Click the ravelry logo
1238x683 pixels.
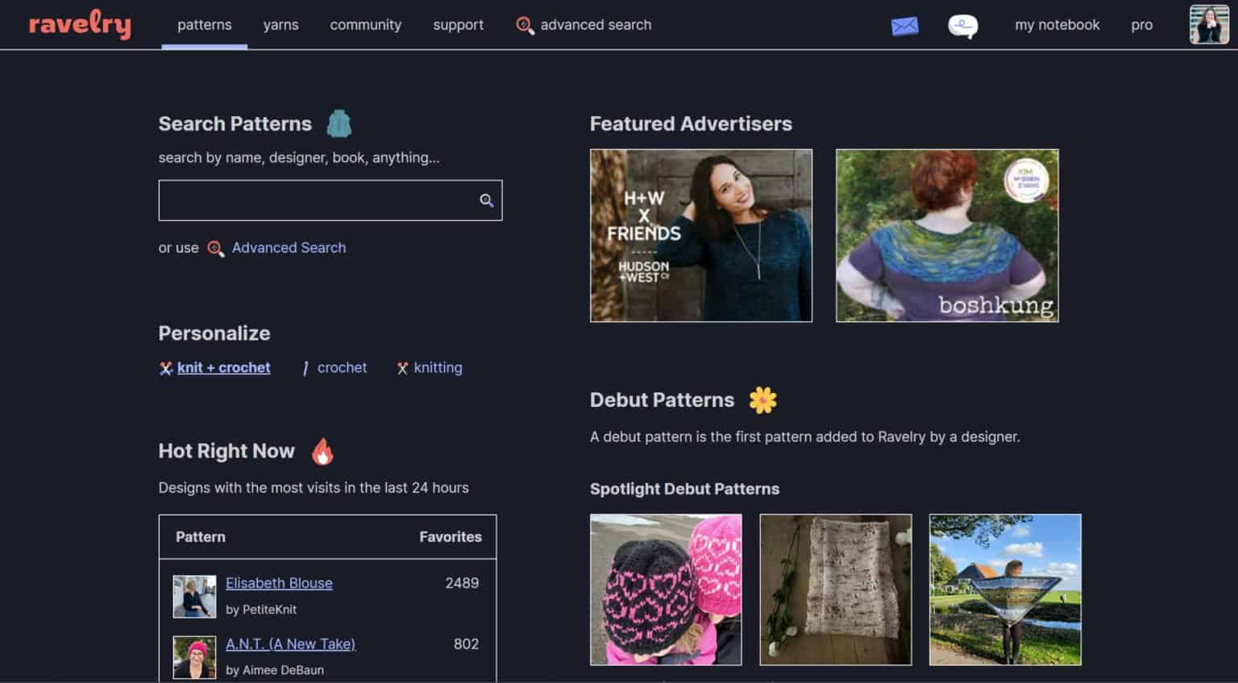78,24
